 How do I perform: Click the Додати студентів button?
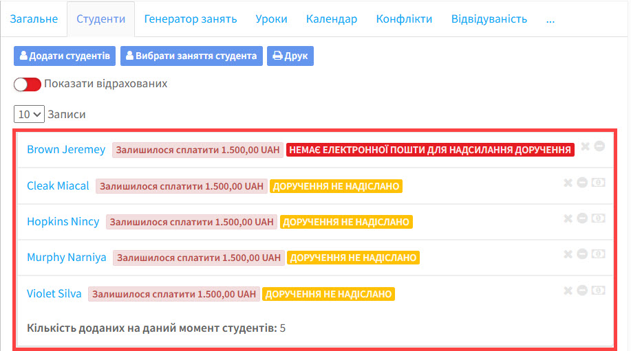(x=65, y=56)
